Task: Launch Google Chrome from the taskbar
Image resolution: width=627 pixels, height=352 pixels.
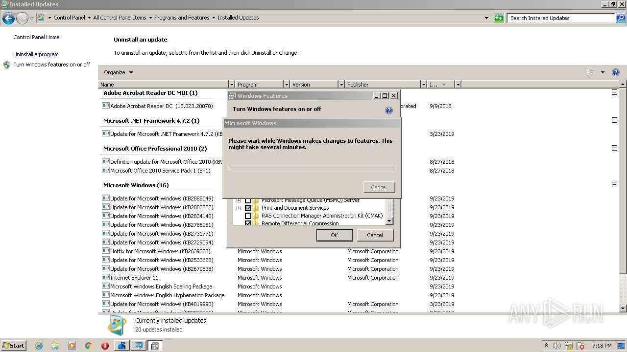Action: 89,346
